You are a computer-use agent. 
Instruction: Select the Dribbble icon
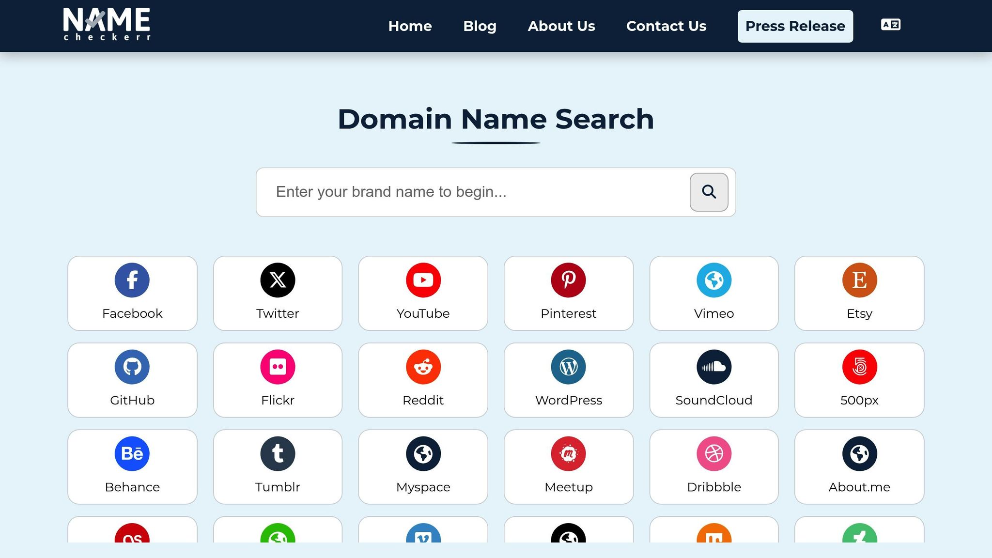pos(713,453)
